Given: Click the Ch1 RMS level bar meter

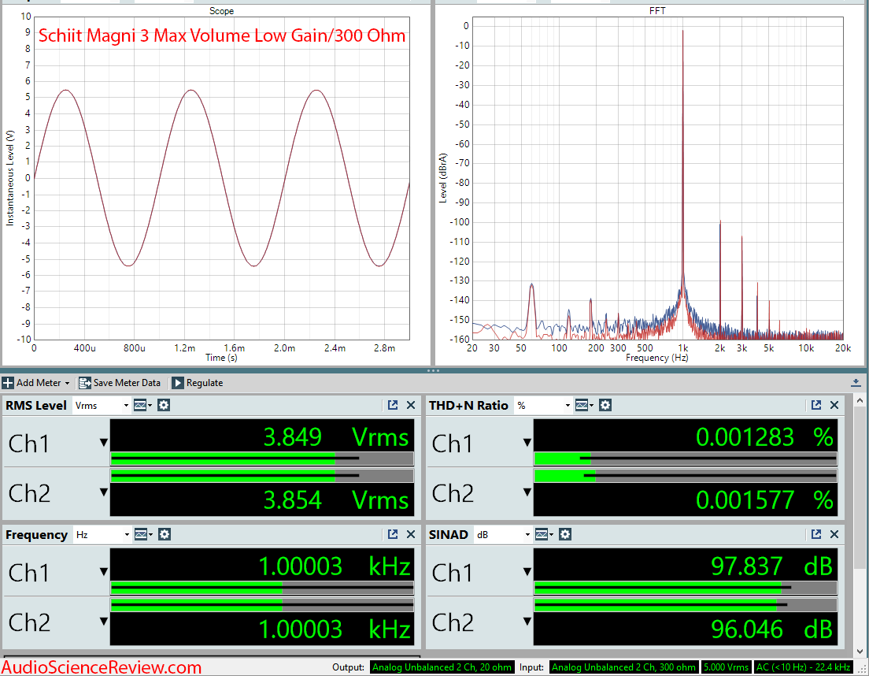Looking at the screenshot, I should point(262,459).
